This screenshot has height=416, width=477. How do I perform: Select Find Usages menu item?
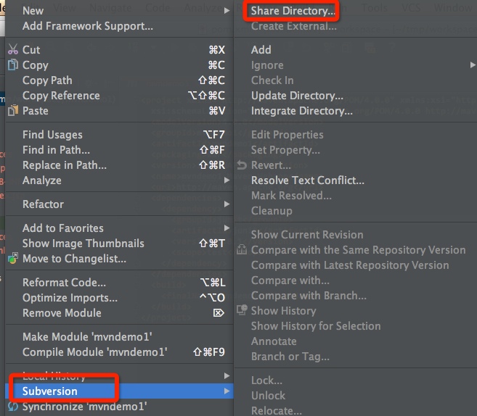[x=52, y=135]
